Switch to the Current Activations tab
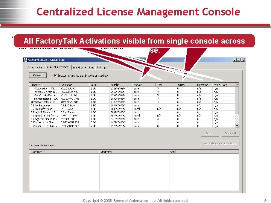This screenshot has width=271, height=203. (58, 67)
